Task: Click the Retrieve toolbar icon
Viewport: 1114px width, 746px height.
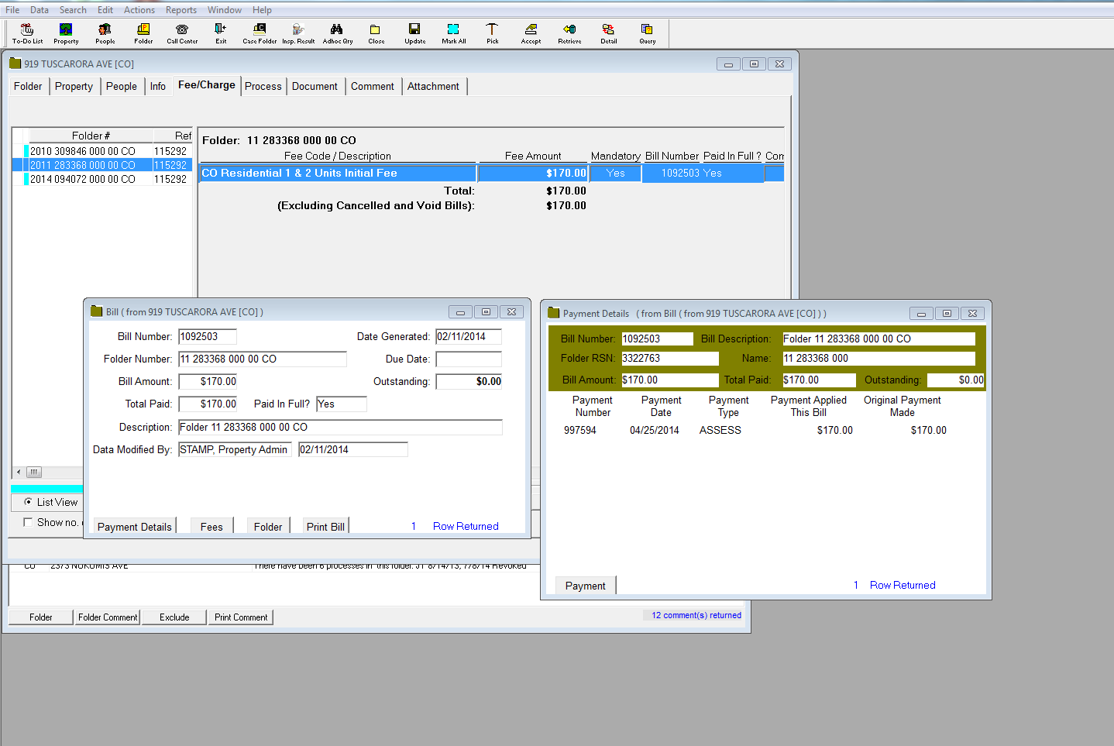Action: (x=569, y=33)
